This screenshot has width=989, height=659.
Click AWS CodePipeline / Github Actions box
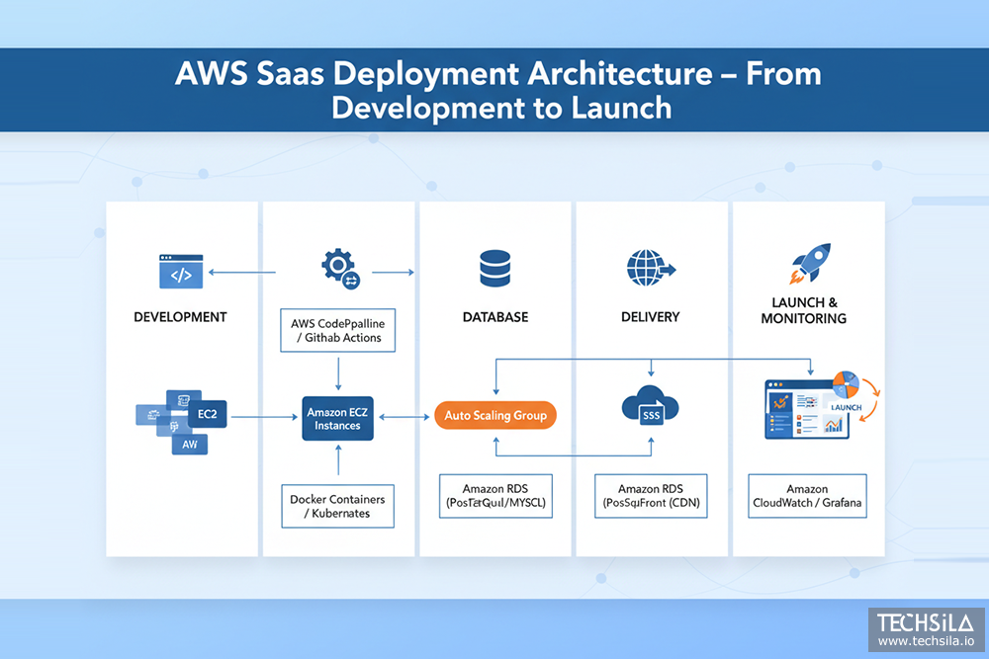click(338, 330)
